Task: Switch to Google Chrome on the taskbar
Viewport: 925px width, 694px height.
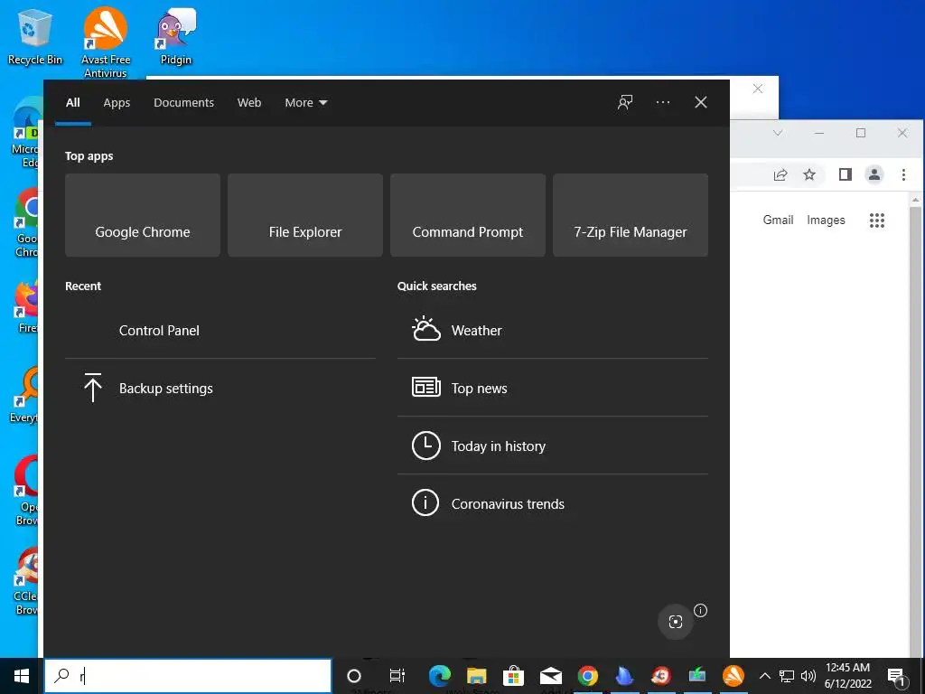Action: 587,676
